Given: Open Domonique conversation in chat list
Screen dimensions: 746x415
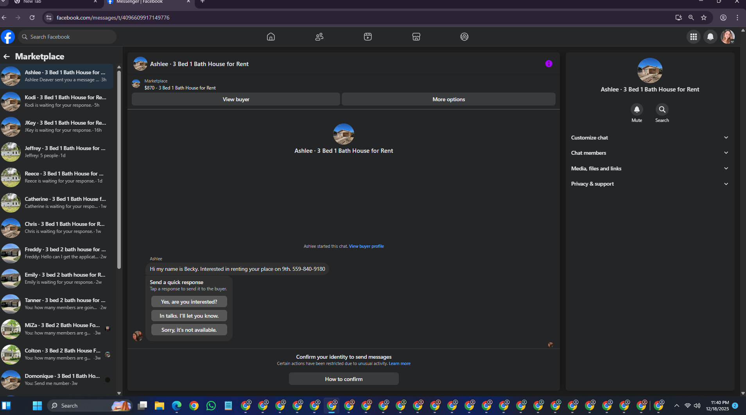Looking at the screenshot, I should (57, 379).
